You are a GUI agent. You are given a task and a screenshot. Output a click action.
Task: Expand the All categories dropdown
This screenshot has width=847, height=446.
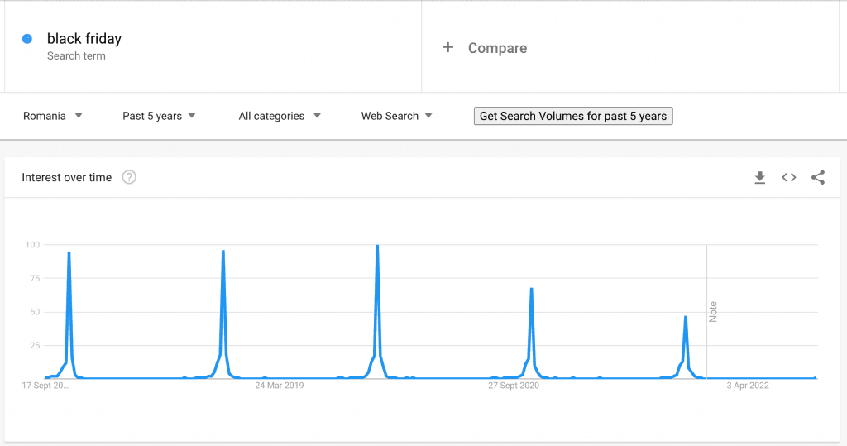pos(280,116)
